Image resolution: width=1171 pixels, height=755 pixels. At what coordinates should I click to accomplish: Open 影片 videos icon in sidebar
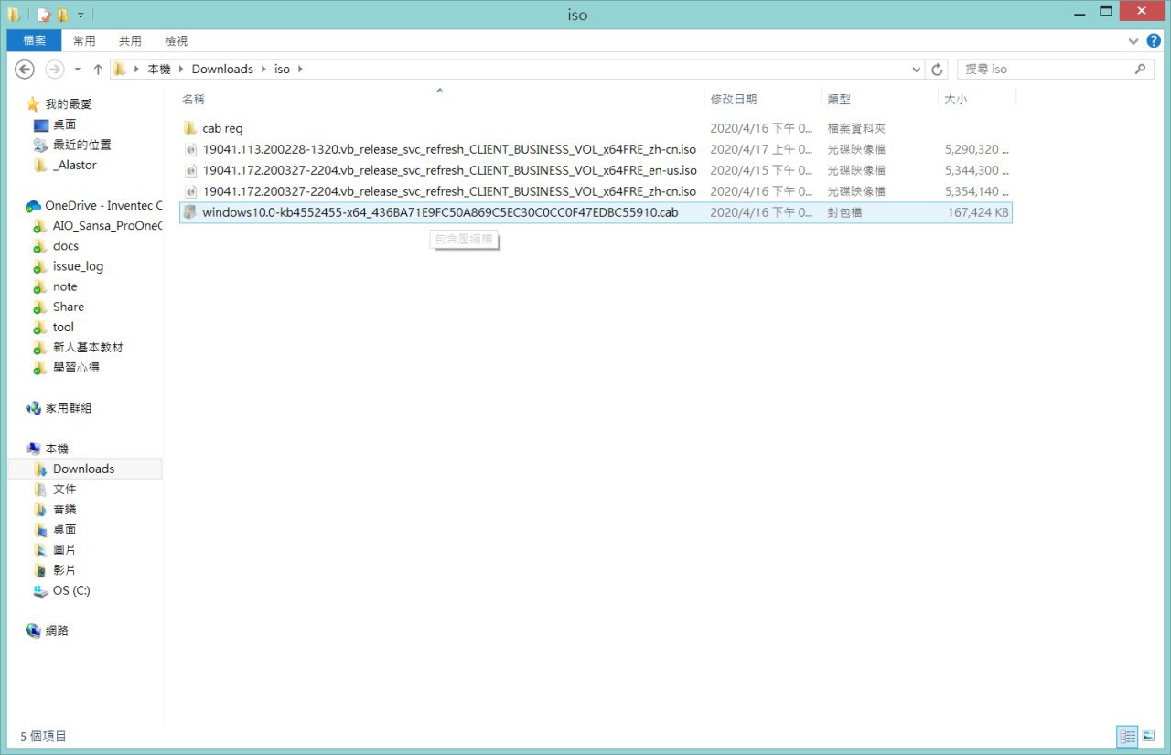tap(40, 570)
